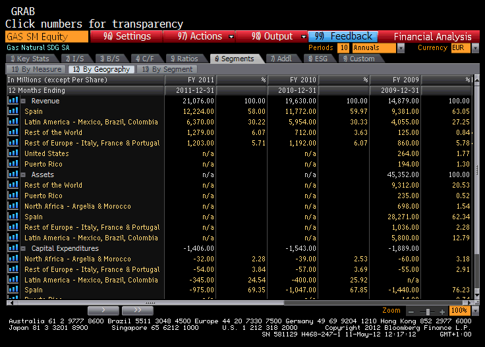This screenshot has width=485, height=347.
Task: Click the FY 2010 column header
Action: point(293,80)
